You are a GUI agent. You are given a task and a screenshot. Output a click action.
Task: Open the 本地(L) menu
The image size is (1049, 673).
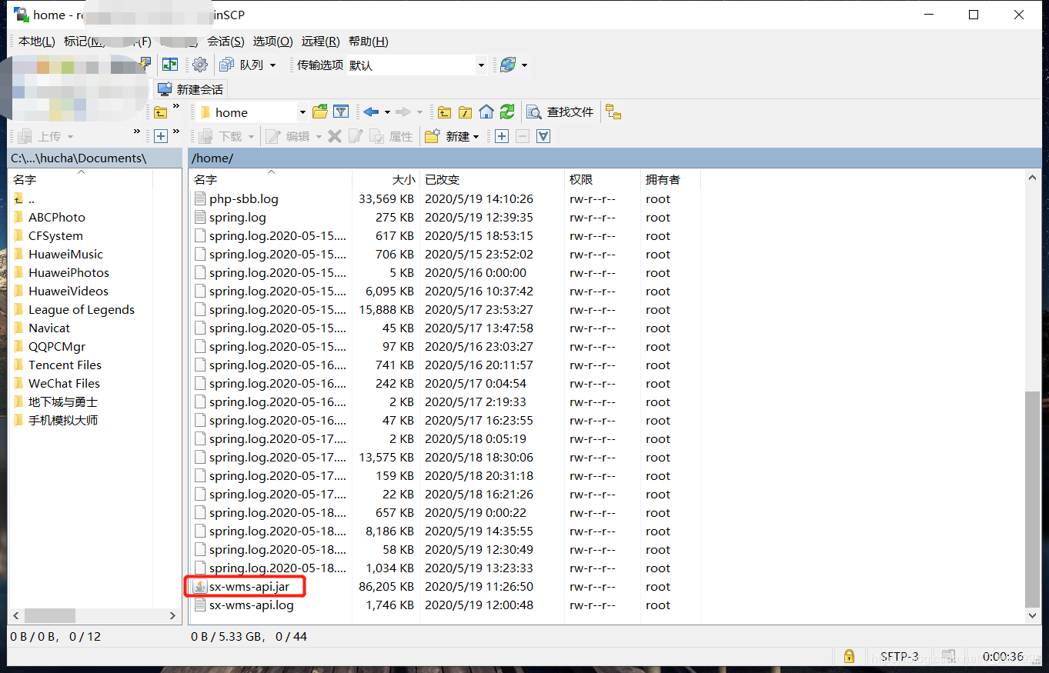[x=36, y=42]
